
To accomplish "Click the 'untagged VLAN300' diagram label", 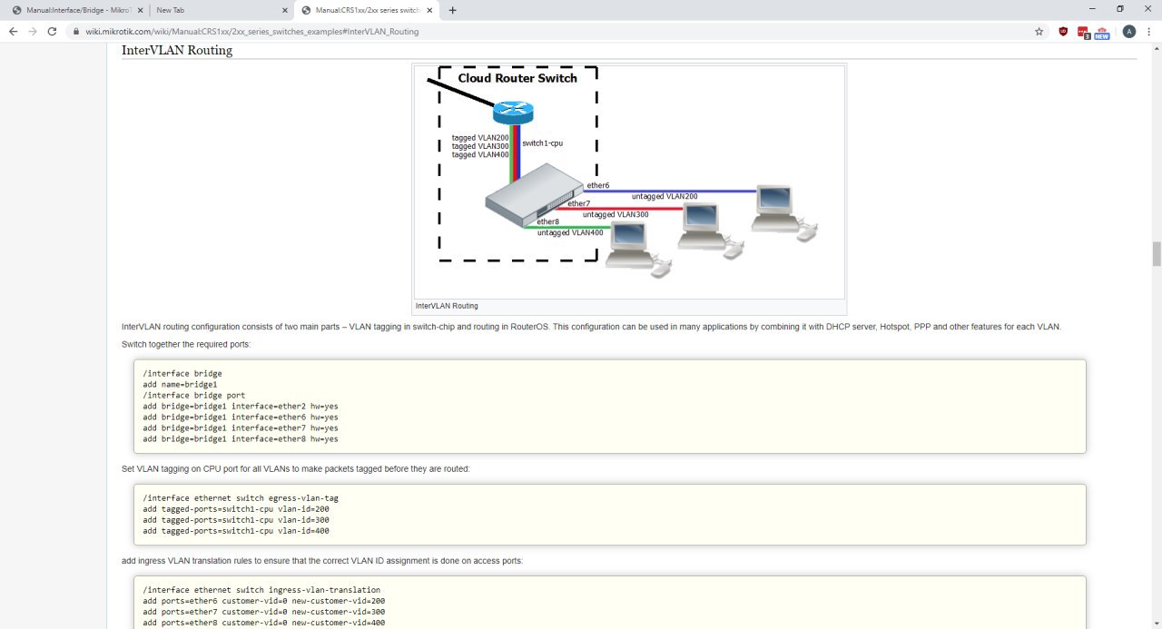I will pos(615,215).
